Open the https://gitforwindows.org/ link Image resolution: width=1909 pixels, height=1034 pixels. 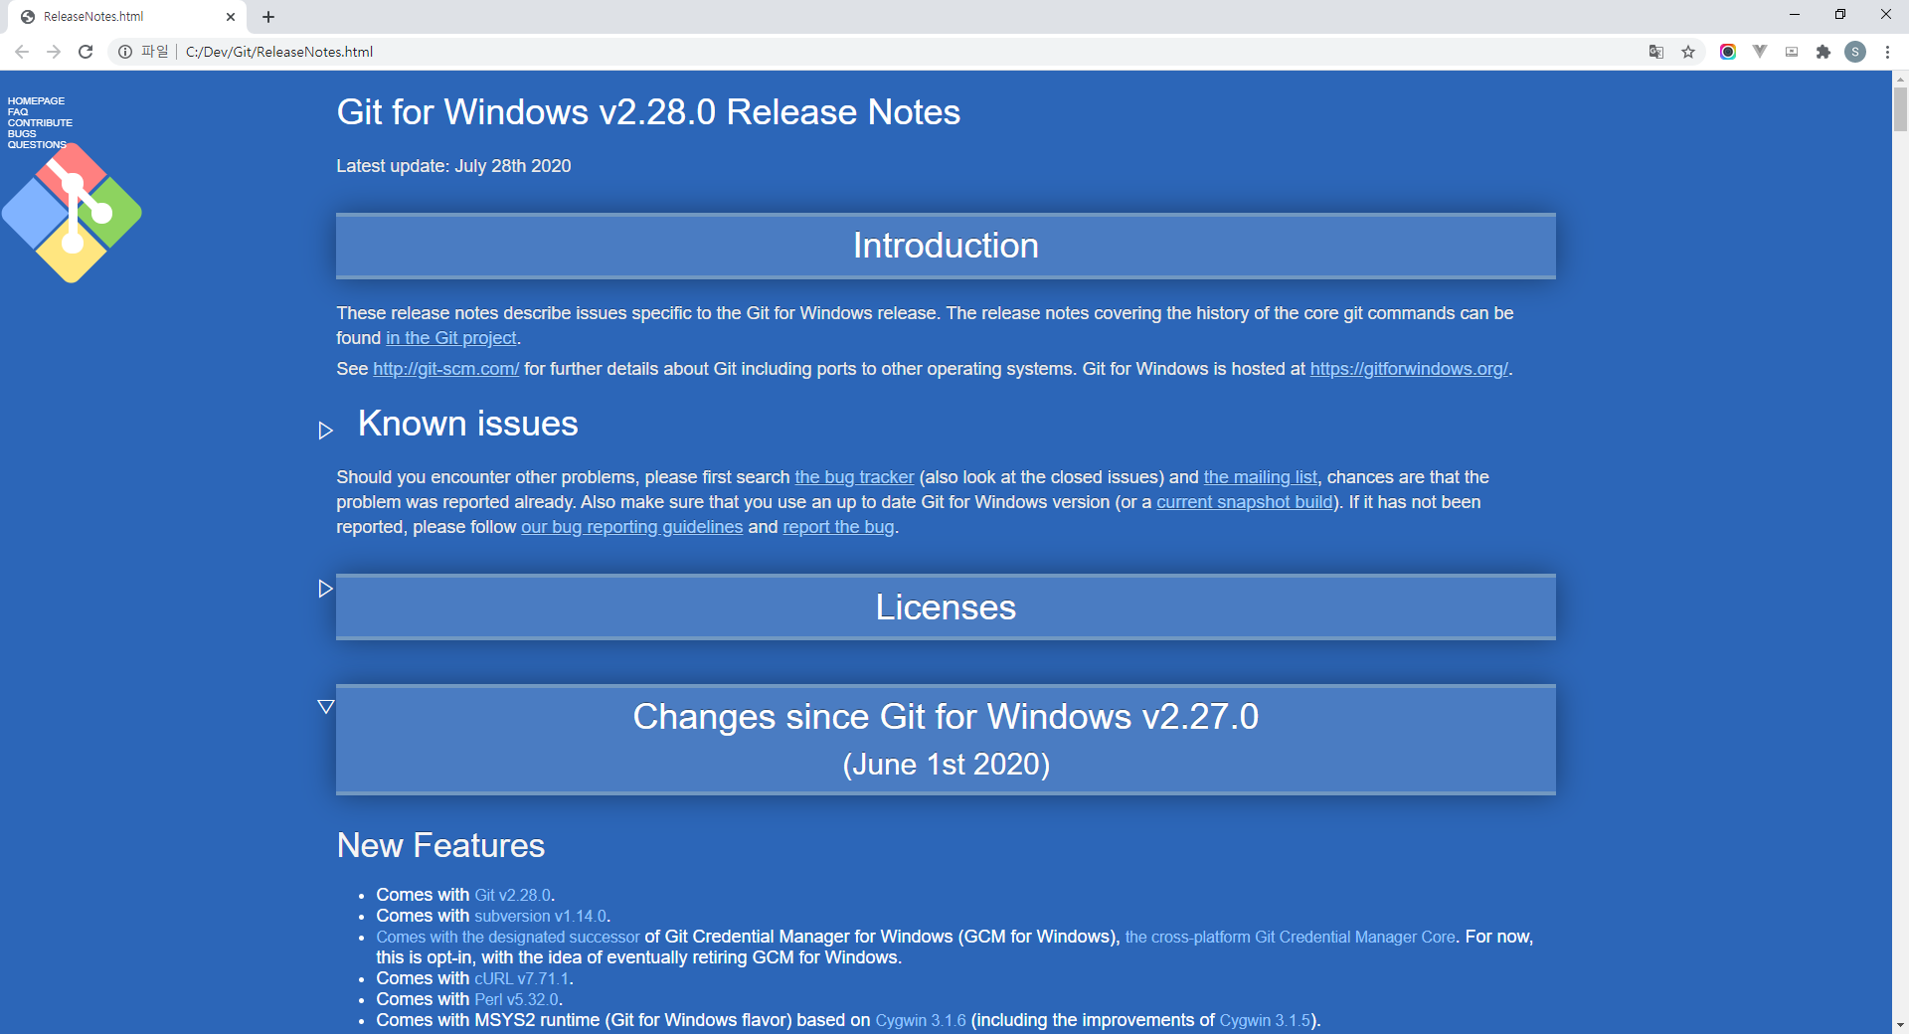[1409, 369]
